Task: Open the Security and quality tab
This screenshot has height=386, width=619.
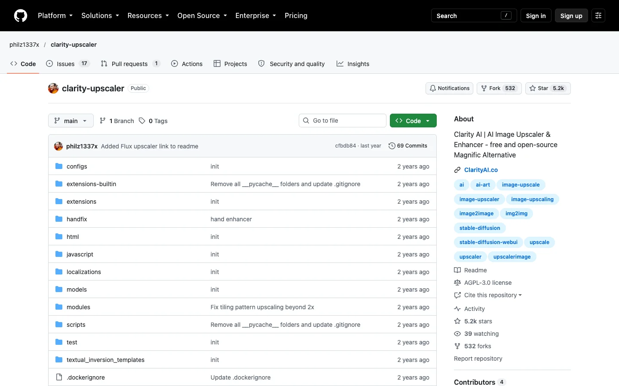Action: point(291,64)
